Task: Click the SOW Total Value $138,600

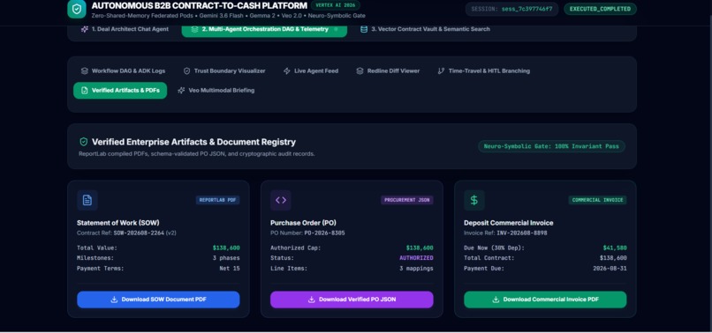Action: click(226, 248)
